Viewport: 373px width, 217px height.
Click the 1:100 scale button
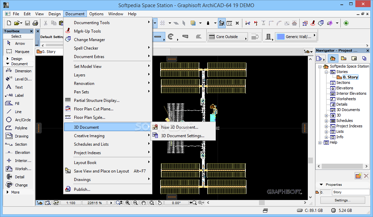71,203
